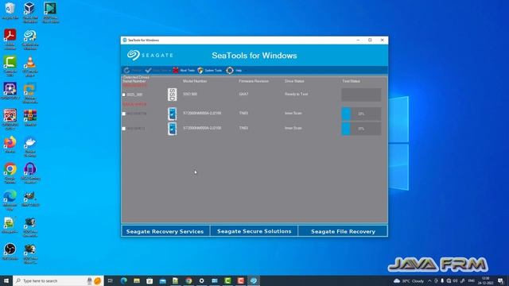This screenshot has height=286, width=509.
Task: Open the Help lifebuoy menu
Action: [230, 71]
